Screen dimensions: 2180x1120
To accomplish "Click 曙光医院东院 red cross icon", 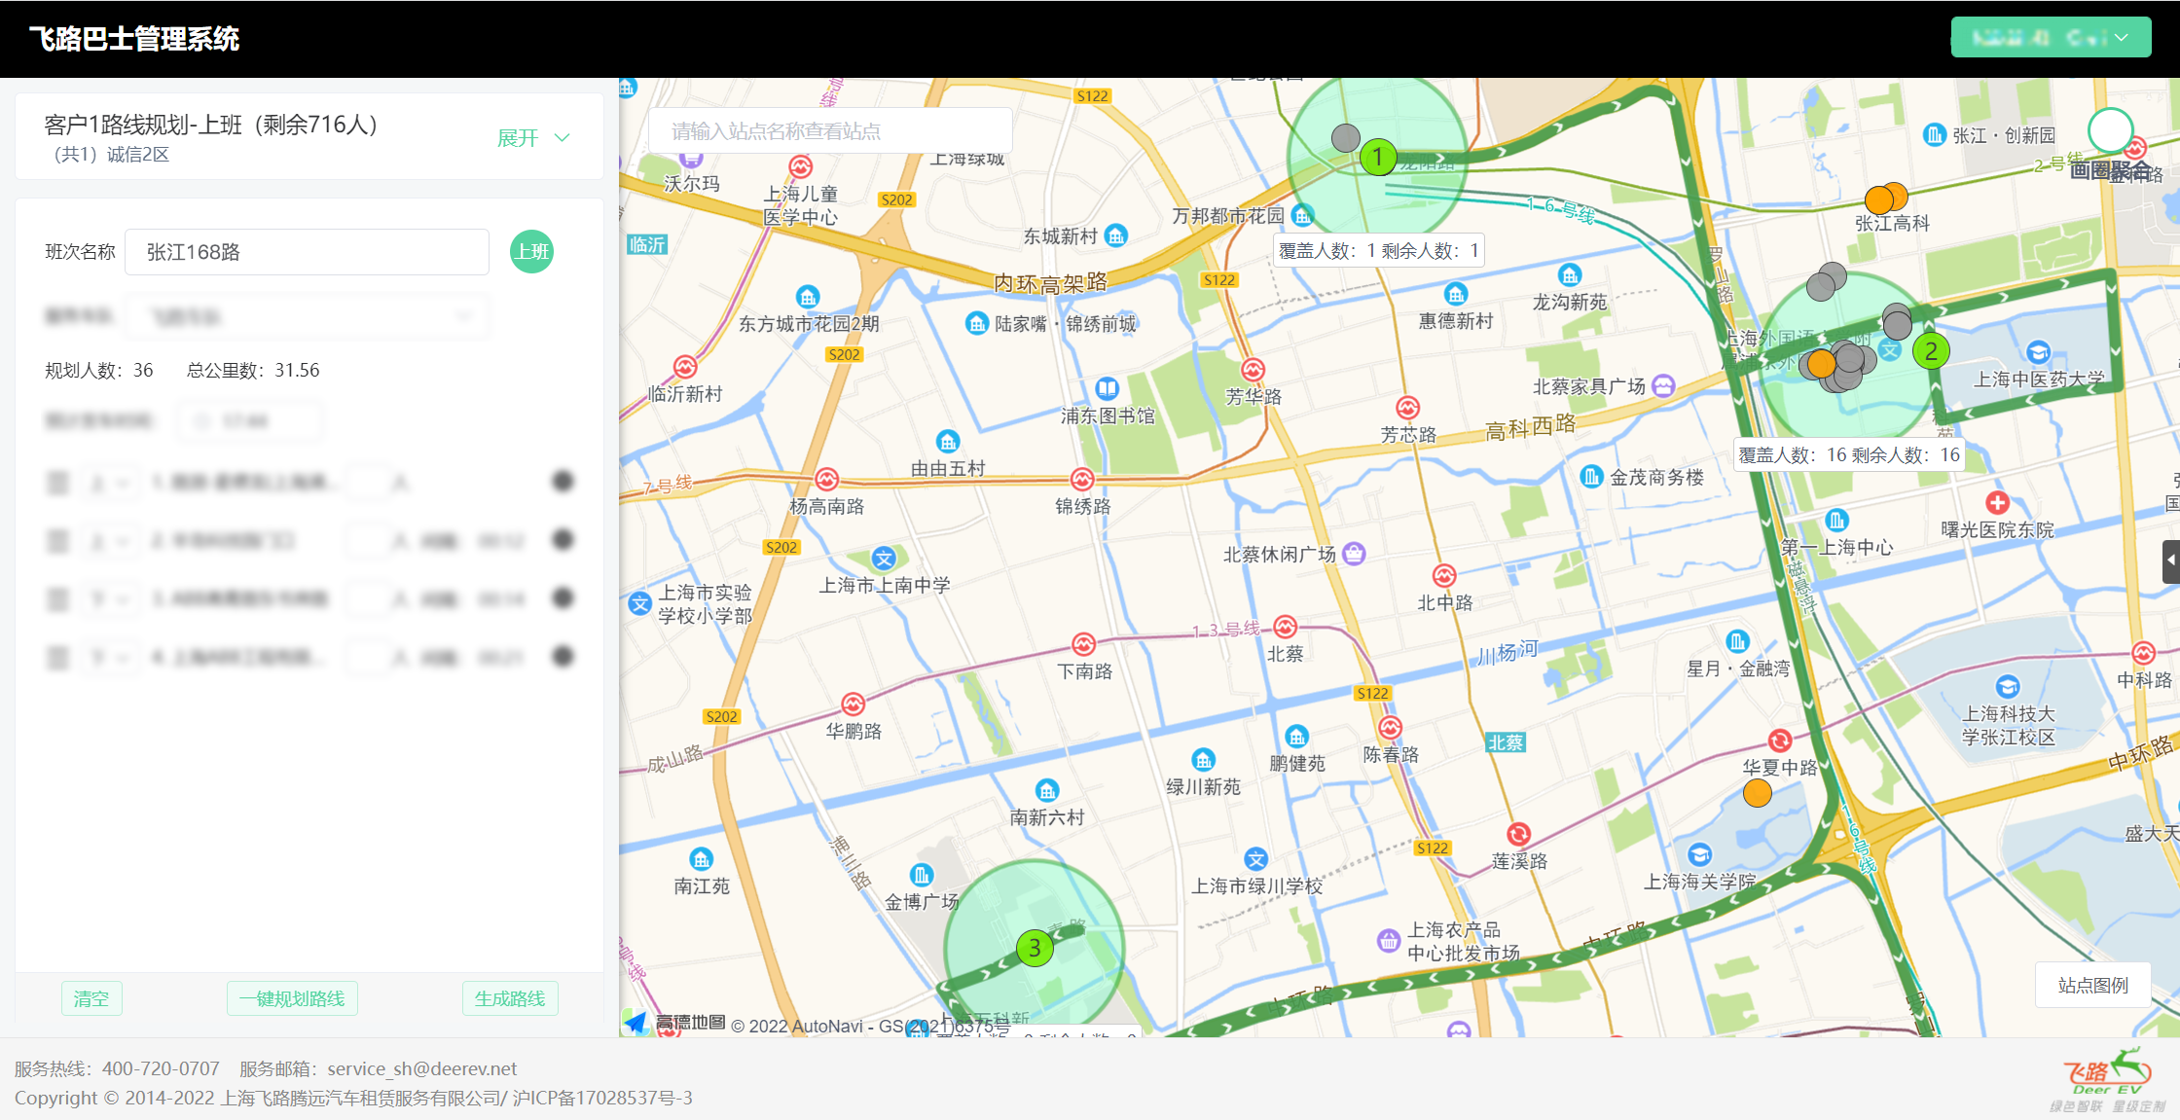I will coord(1998,503).
